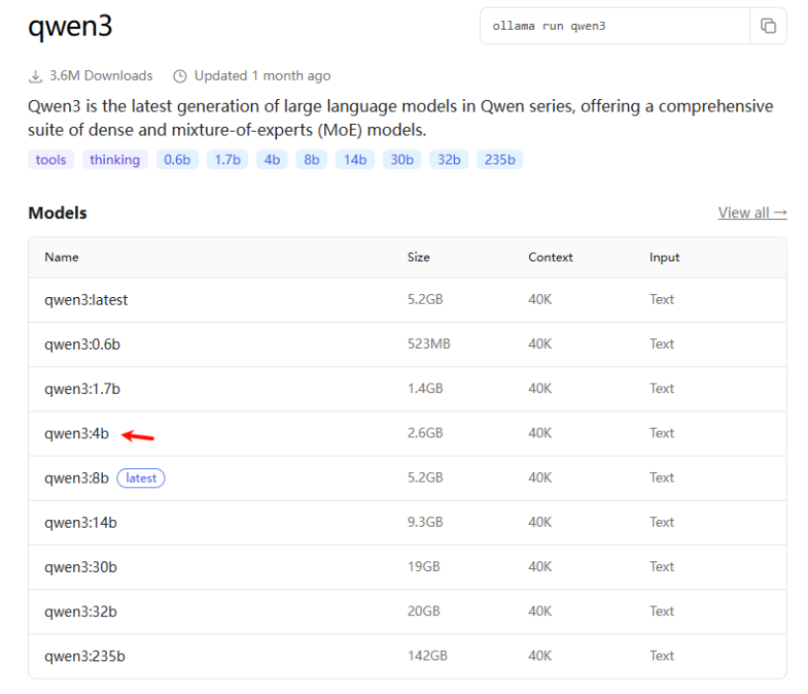
Task: Open the View all models link
Action: (752, 212)
